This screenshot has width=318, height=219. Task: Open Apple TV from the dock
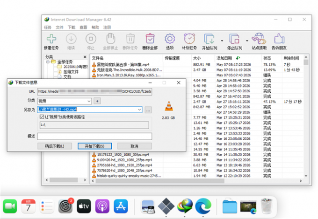pyautogui.click(x=84, y=206)
